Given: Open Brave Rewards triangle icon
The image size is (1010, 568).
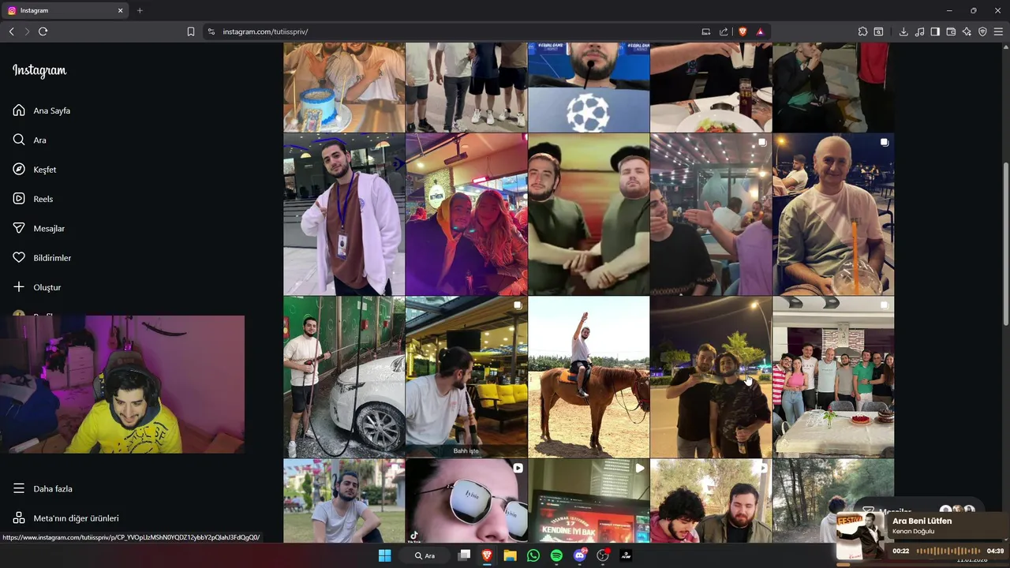Looking at the screenshot, I should [x=760, y=32].
